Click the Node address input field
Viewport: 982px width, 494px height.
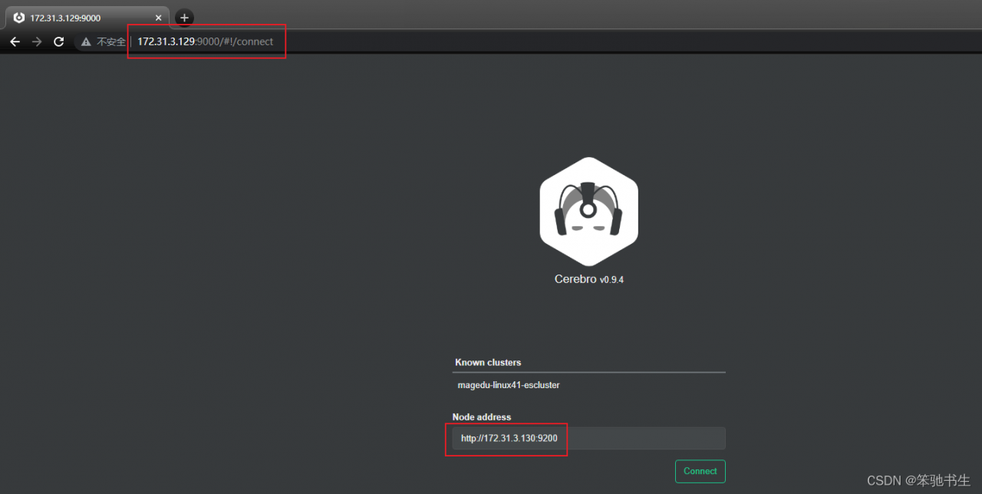(588, 438)
